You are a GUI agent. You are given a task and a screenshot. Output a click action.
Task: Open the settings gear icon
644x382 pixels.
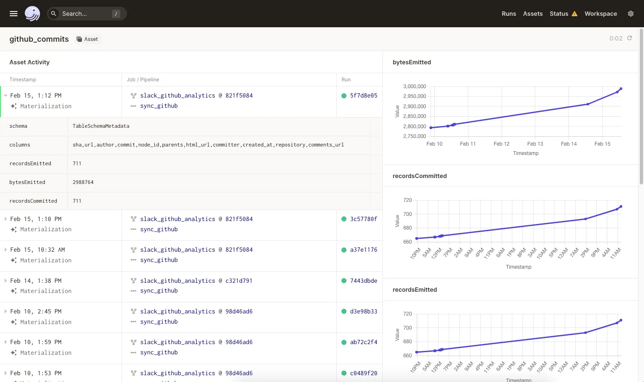[631, 14]
